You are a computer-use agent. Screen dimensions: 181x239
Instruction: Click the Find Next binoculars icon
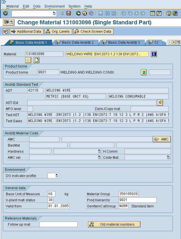114,13
